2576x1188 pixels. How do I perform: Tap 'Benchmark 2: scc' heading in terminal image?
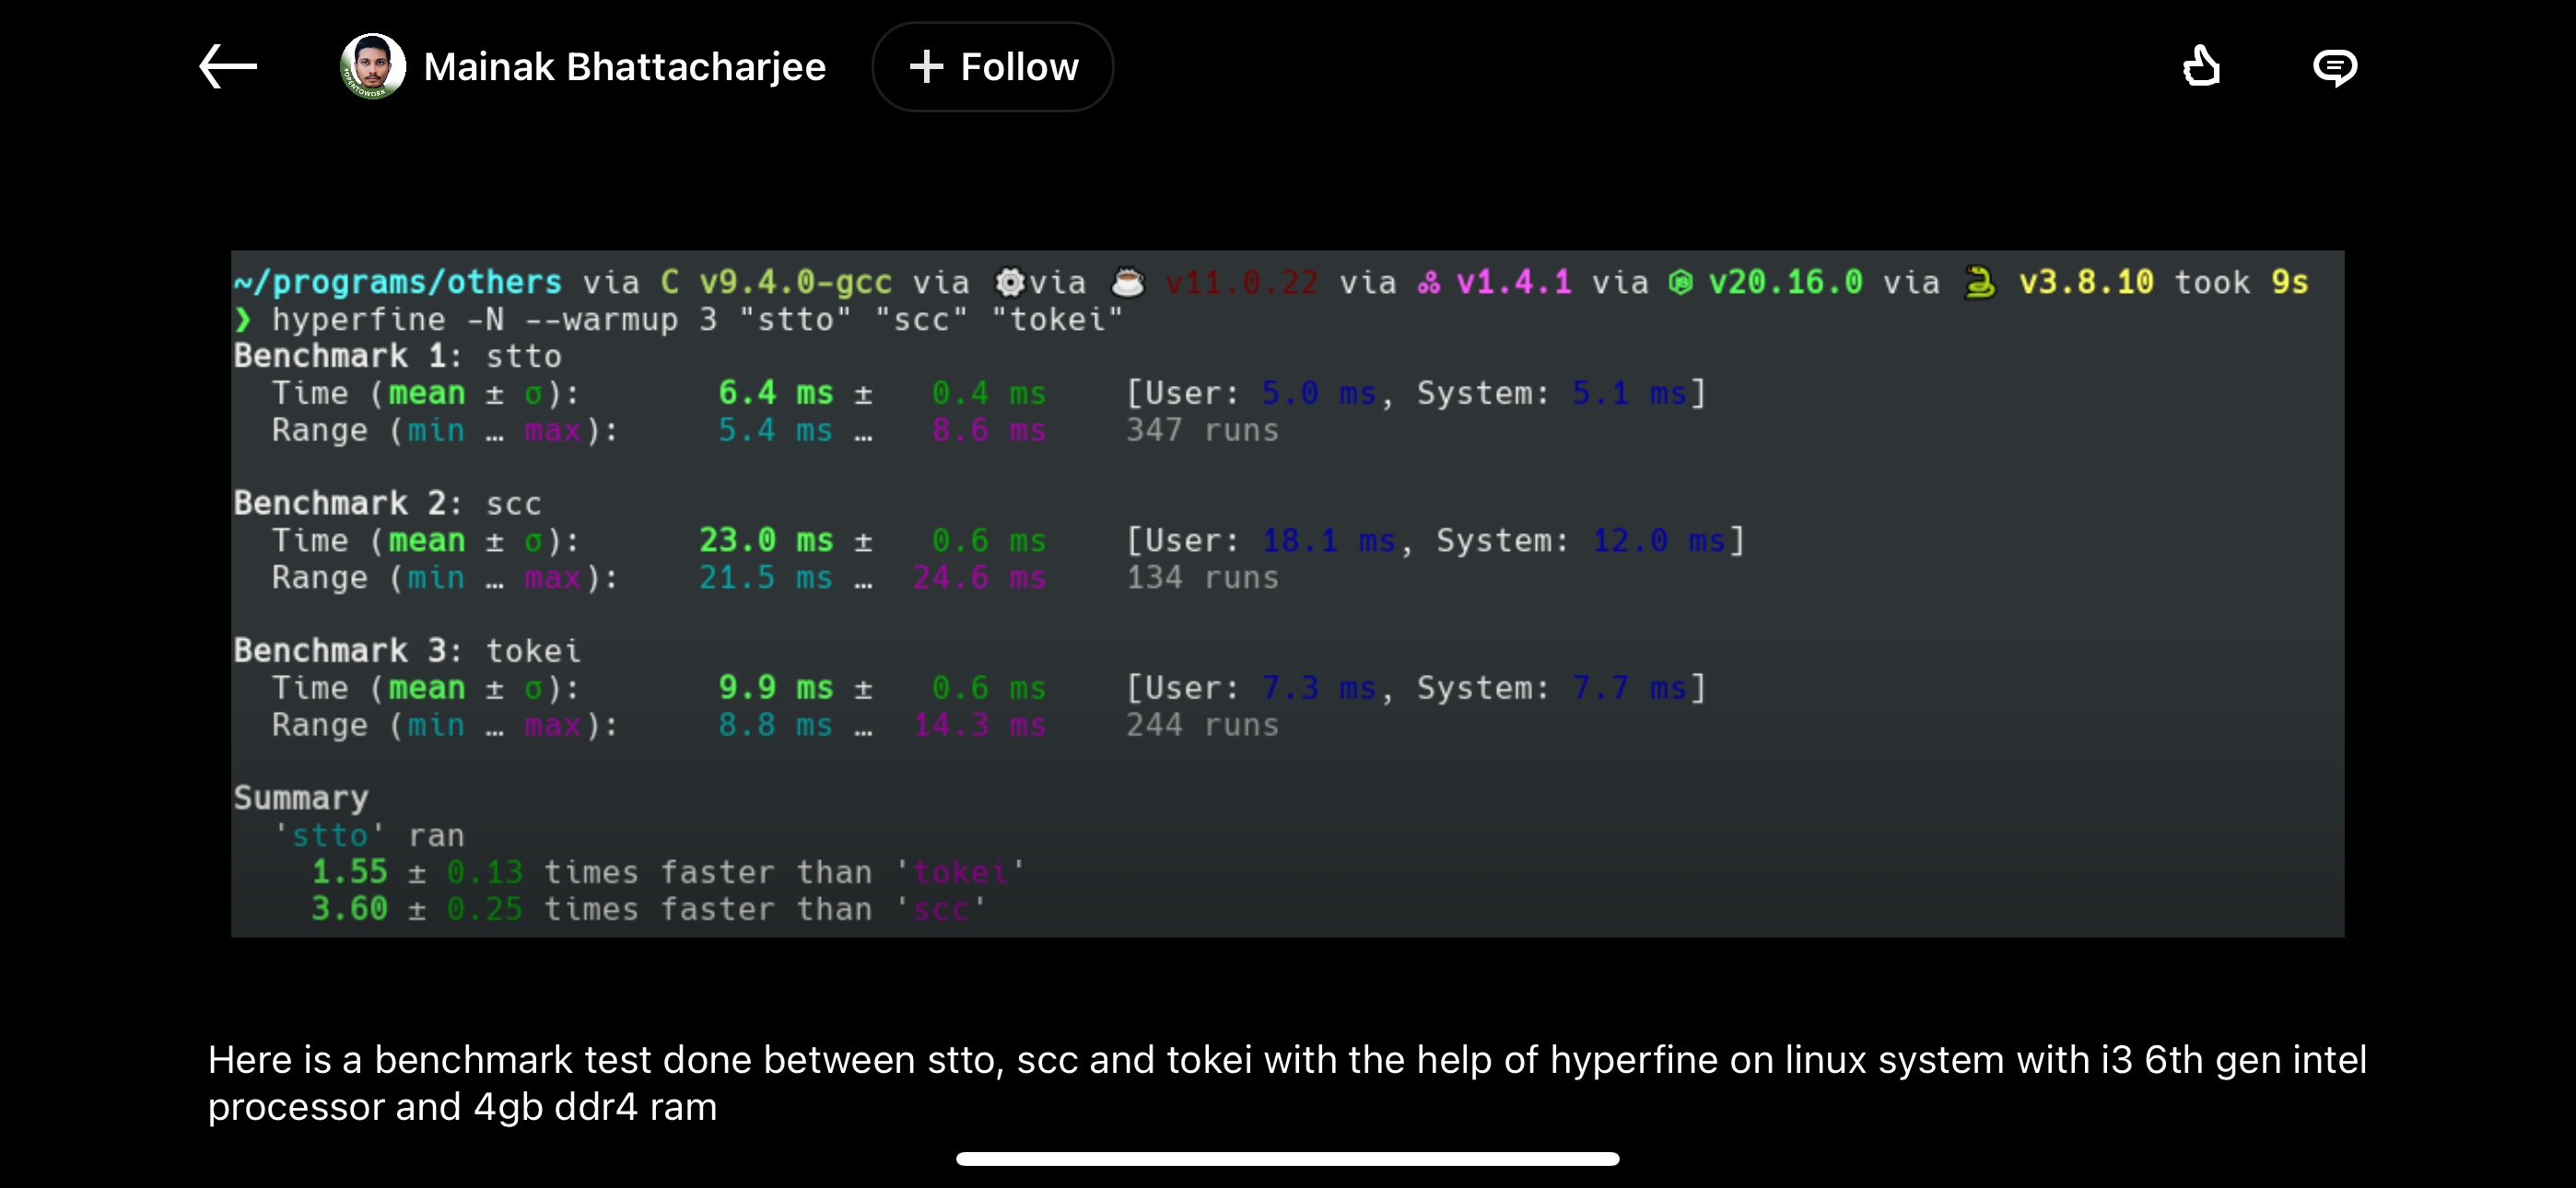[387, 503]
